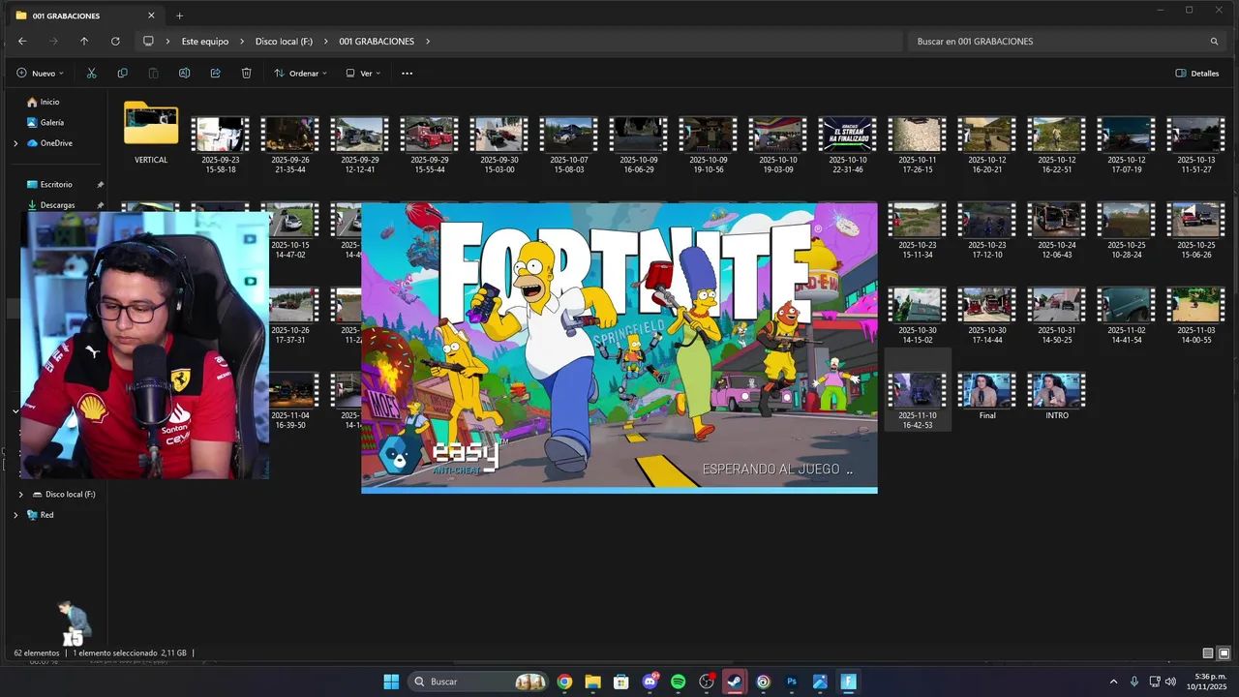Open Steam from taskbar
Screen dimensions: 1239x697
coord(735,682)
